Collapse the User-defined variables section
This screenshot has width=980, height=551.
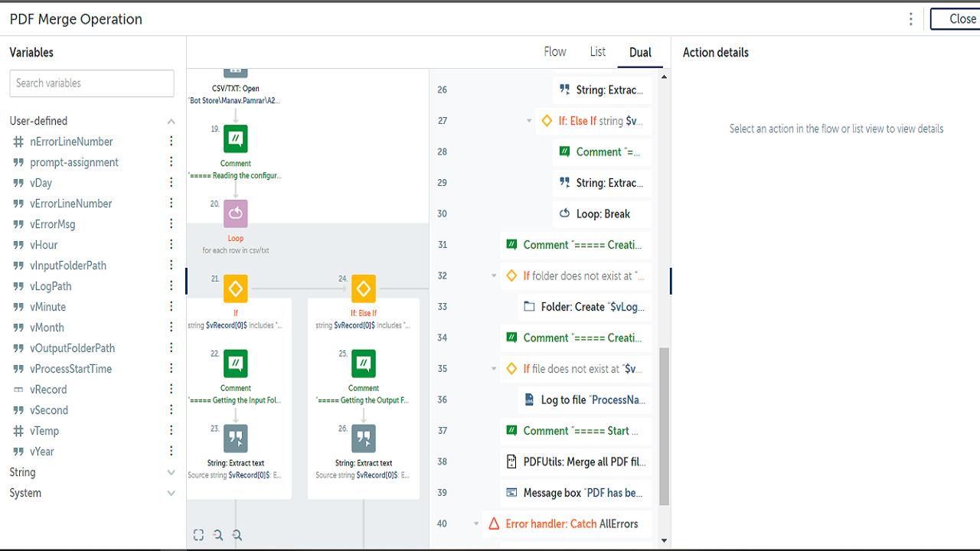pyautogui.click(x=171, y=121)
